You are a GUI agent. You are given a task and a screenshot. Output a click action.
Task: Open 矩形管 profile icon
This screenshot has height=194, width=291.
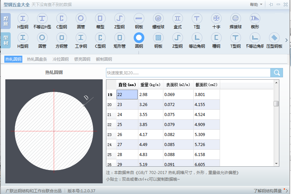coord(120,38)
